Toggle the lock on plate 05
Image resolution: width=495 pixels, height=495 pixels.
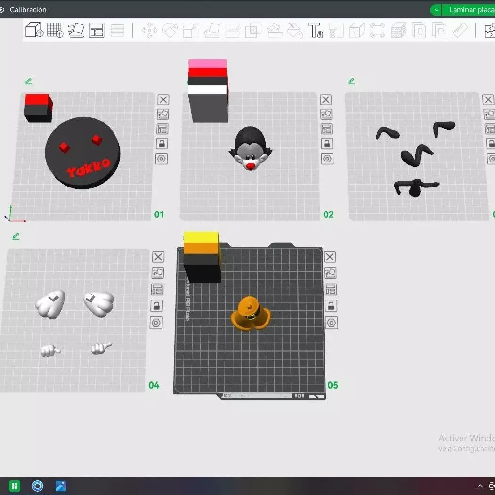pos(331,306)
